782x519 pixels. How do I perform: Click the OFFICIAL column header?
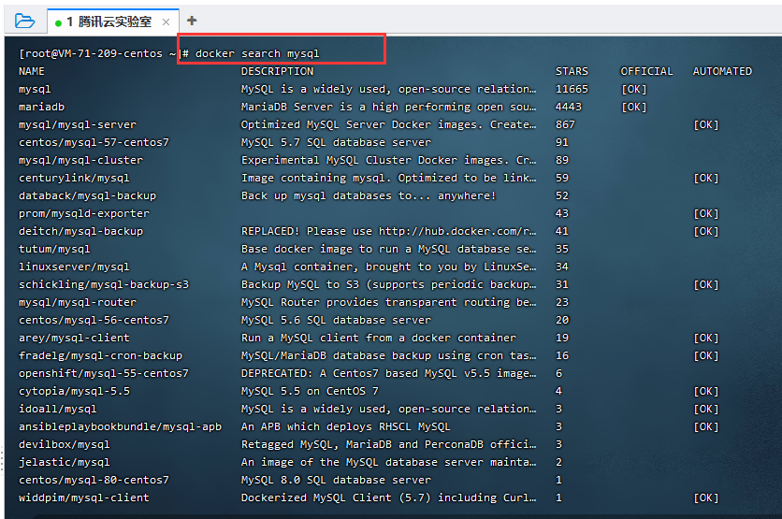(x=646, y=71)
